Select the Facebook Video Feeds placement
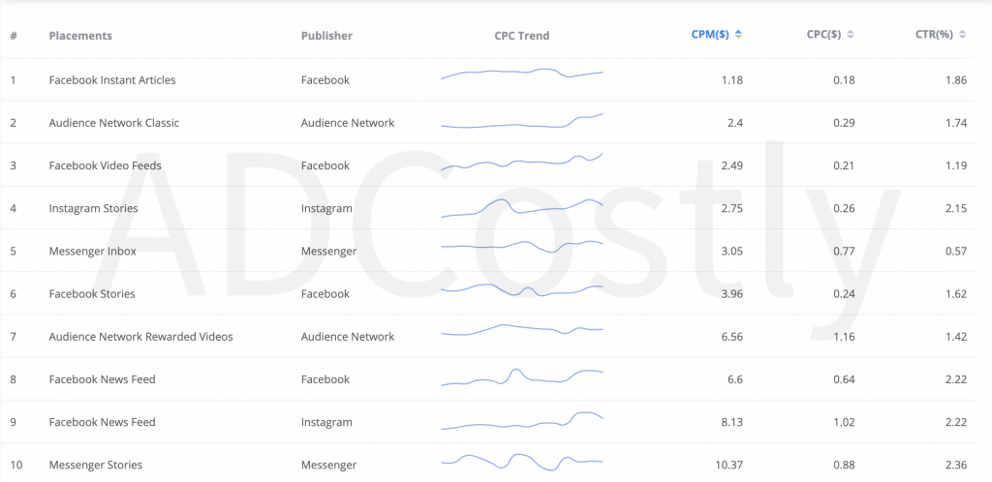Image resolution: width=992 pixels, height=482 pixels. pyautogui.click(x=105, y=166)
